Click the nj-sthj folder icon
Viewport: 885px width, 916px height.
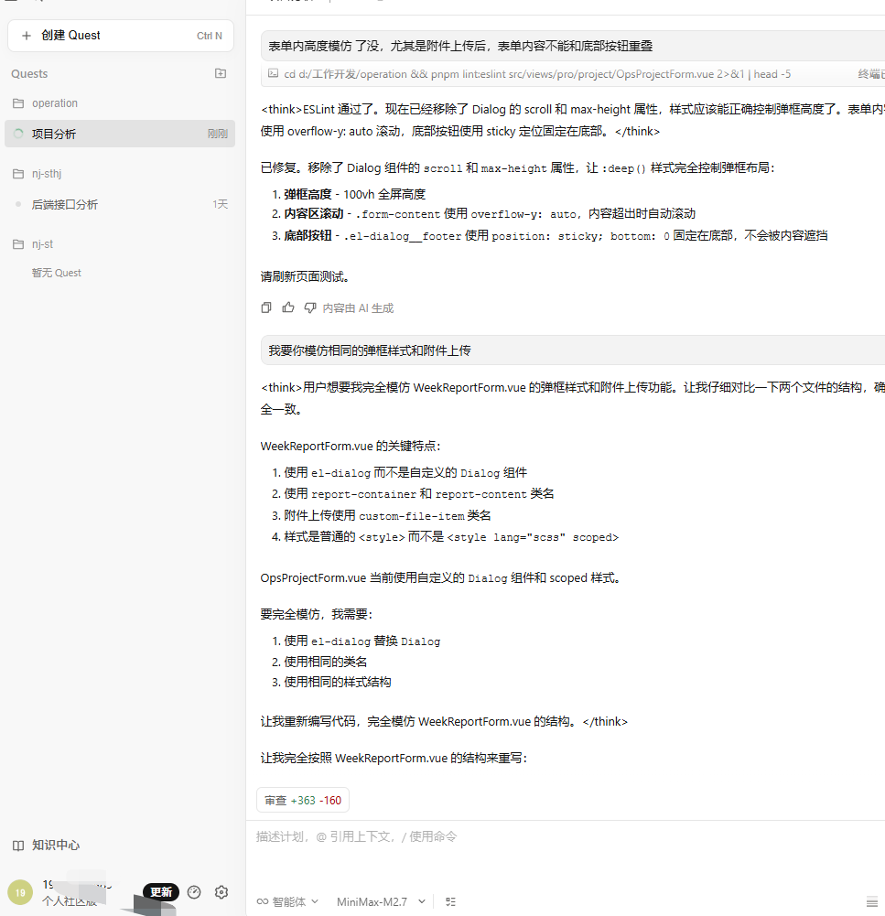click(18, 174)
